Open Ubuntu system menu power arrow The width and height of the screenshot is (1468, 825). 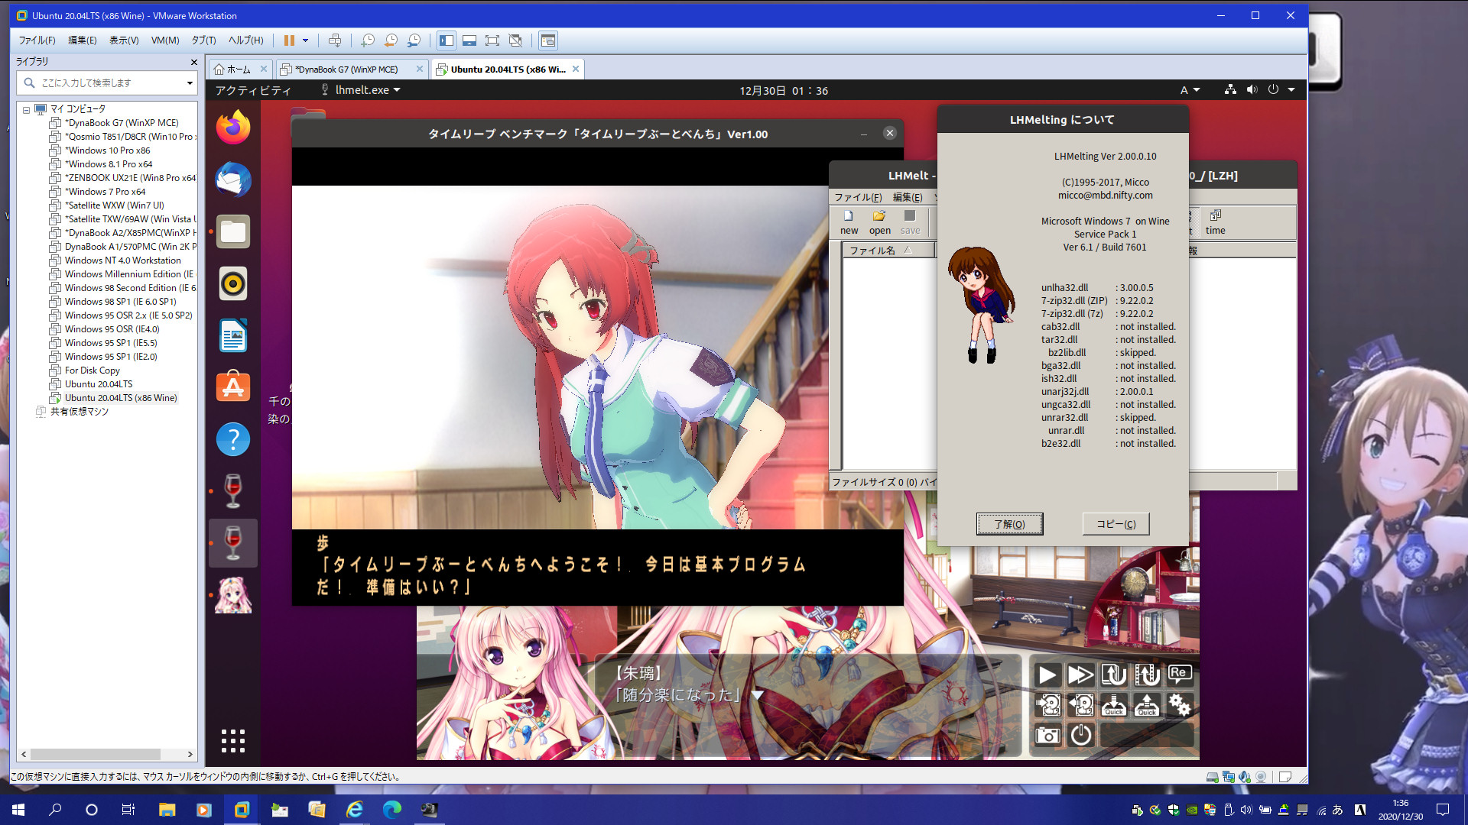(x=1291, y=90)
